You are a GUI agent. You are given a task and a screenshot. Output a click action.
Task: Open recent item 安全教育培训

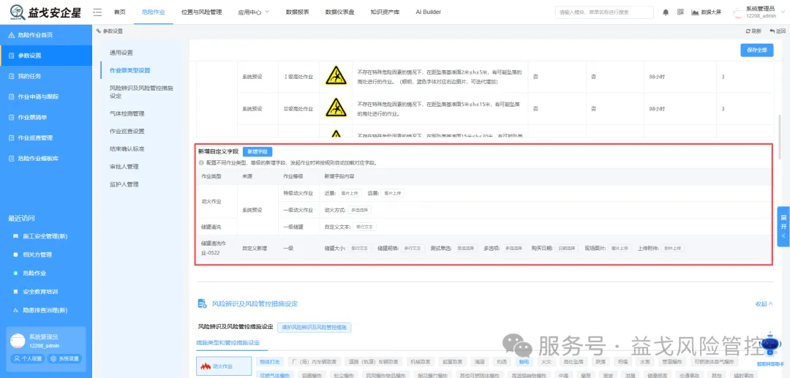(x=41, y=292)
